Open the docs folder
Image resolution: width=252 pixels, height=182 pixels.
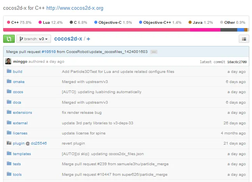(17, 102)
